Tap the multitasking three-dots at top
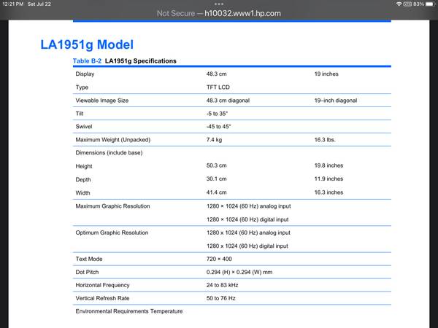438x328 pixels. [218, 4]
